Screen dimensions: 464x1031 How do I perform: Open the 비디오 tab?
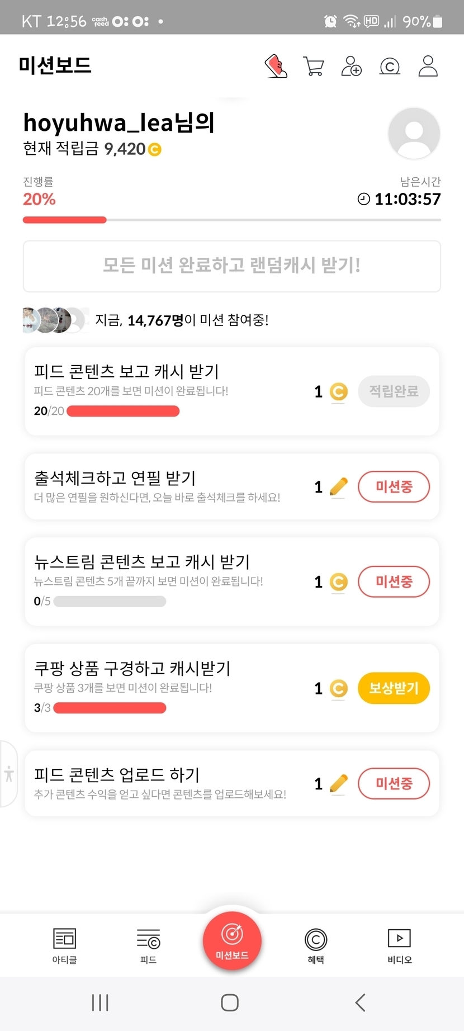pos(399,945)
